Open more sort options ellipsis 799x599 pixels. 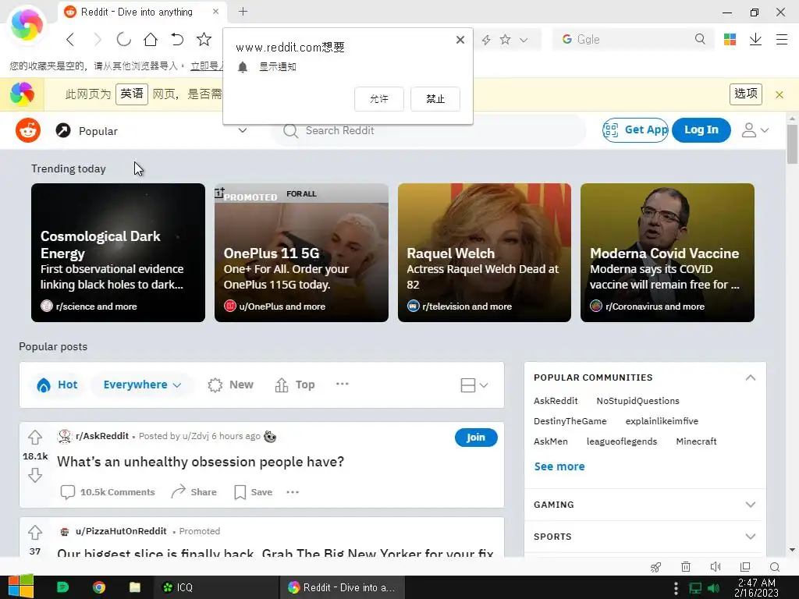[x=343, y=384]
